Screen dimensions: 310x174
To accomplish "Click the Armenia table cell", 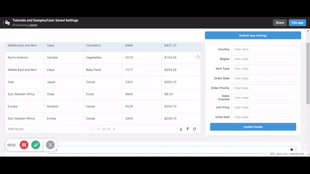I will tap(64, 106).
